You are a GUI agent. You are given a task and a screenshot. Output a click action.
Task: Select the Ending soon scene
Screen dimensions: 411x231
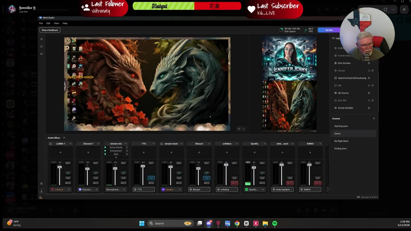coord(340,149)
